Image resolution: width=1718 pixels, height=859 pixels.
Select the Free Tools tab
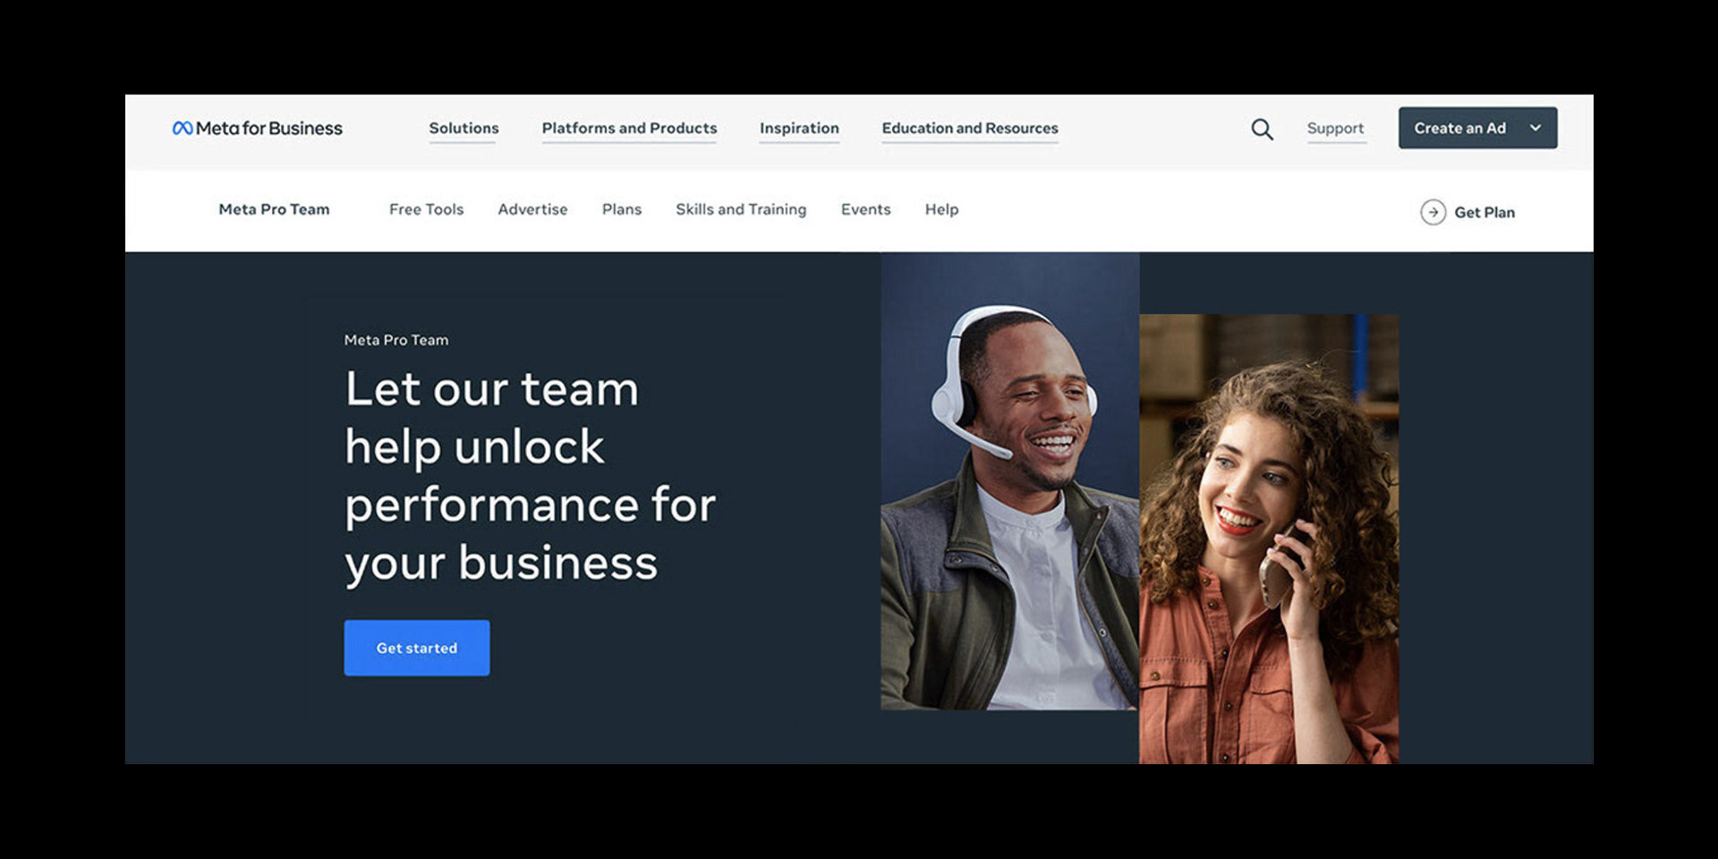[426, 209]
